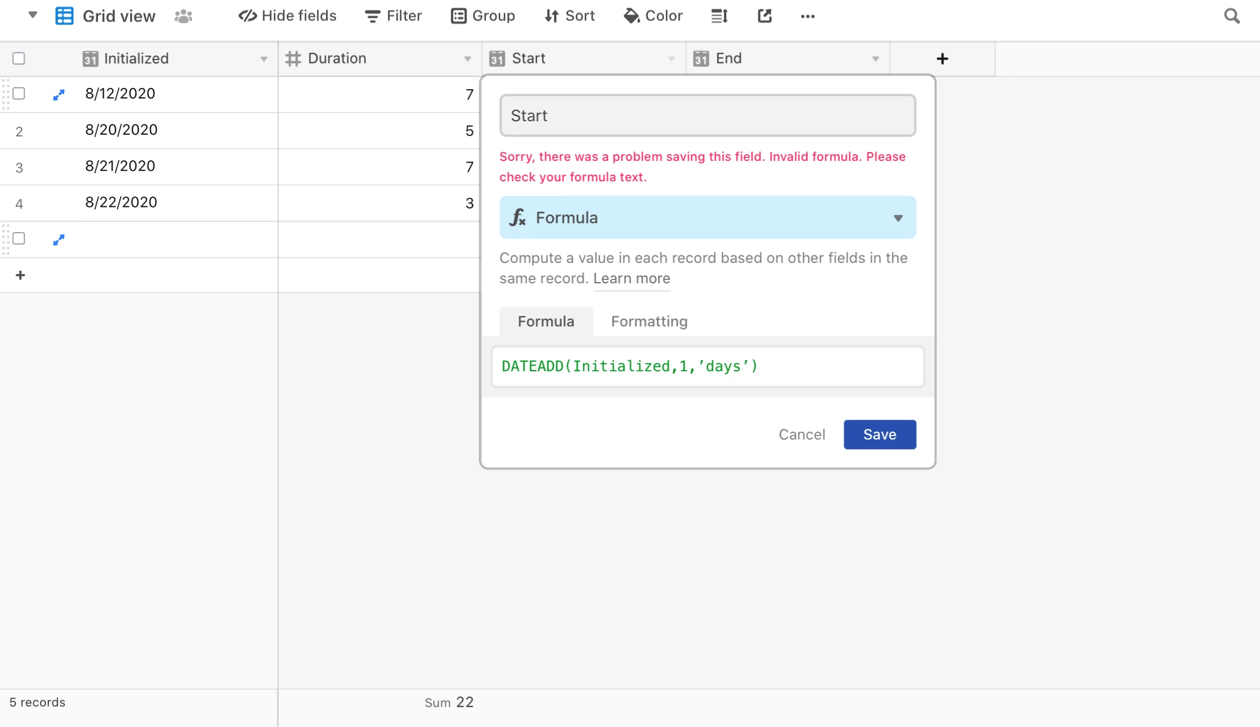
Task: Click the plus to add a field
Action: 942,59
